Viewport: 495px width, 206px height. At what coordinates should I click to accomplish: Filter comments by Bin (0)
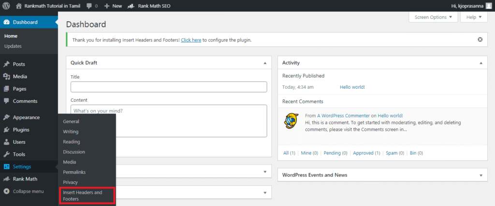coord(416,153)
